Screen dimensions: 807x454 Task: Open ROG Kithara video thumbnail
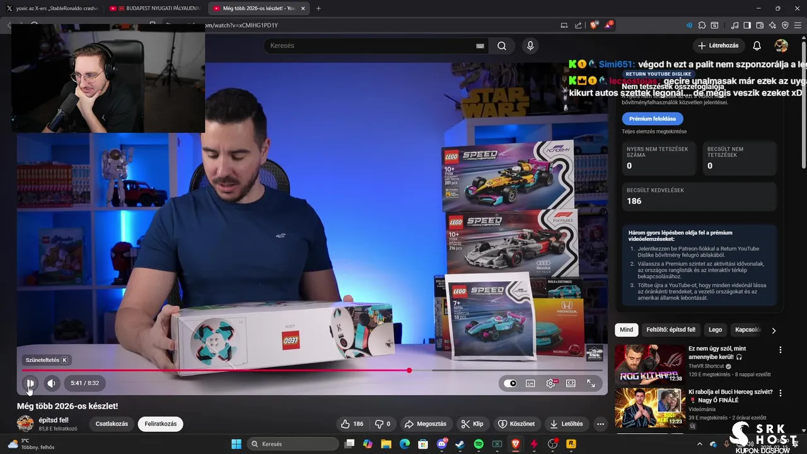(649, 364)
